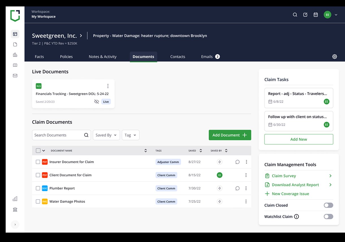Click the XLS file icon on Live Document
Screen dimensions: 345x242
coord(38,86)
